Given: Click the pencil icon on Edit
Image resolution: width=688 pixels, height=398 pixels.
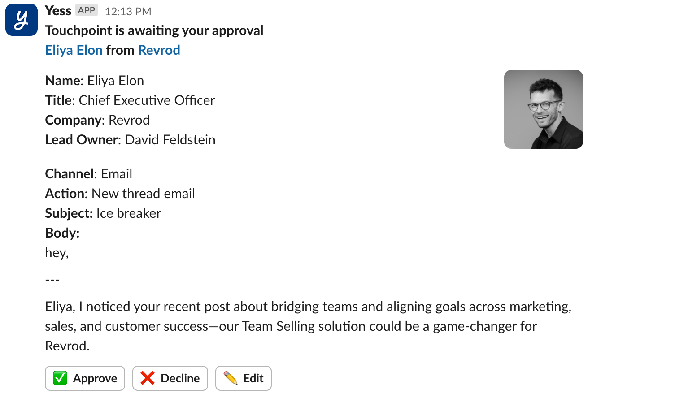Looking at the screenshot, I should click(x=231, y=378).
